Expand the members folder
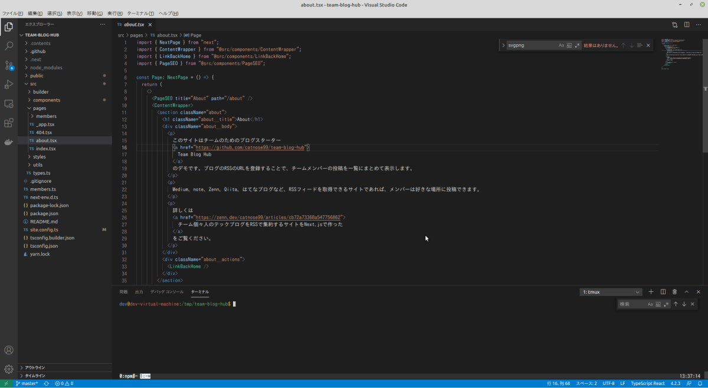The width and height of the screenshot is (708, 388). coord(65,116)
